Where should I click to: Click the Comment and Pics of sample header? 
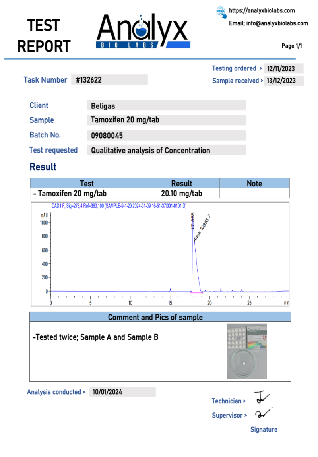[x=160, y=317]
